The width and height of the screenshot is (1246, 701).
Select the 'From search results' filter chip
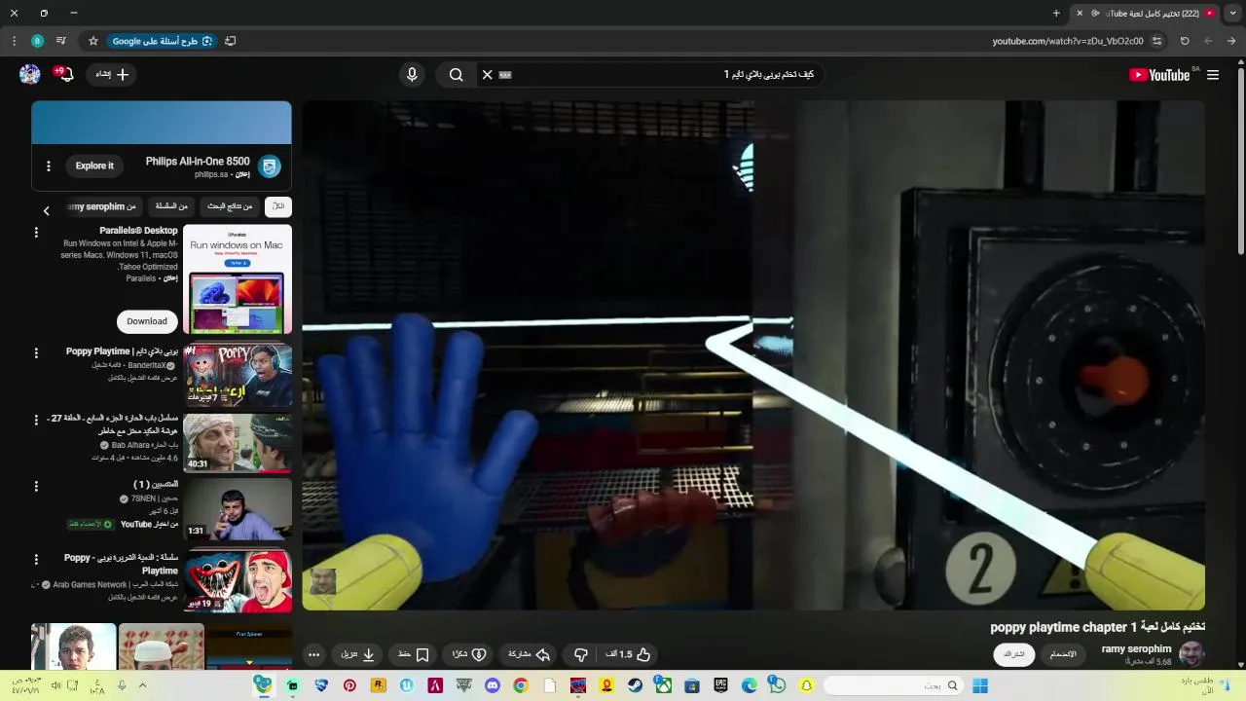[230, 206]
